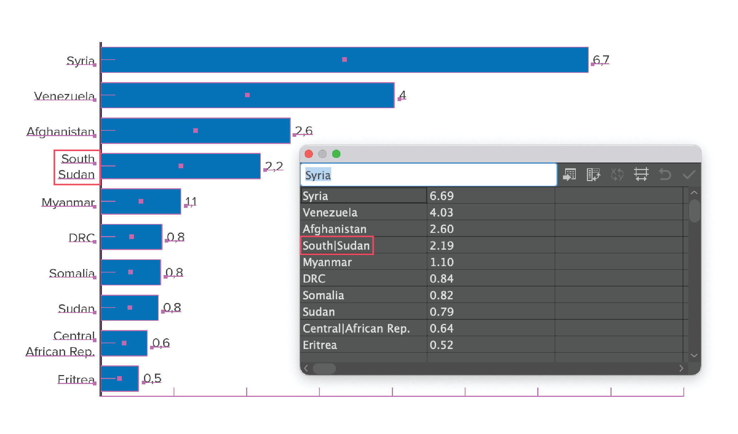Click the 0,5 value label on chart

152,378
